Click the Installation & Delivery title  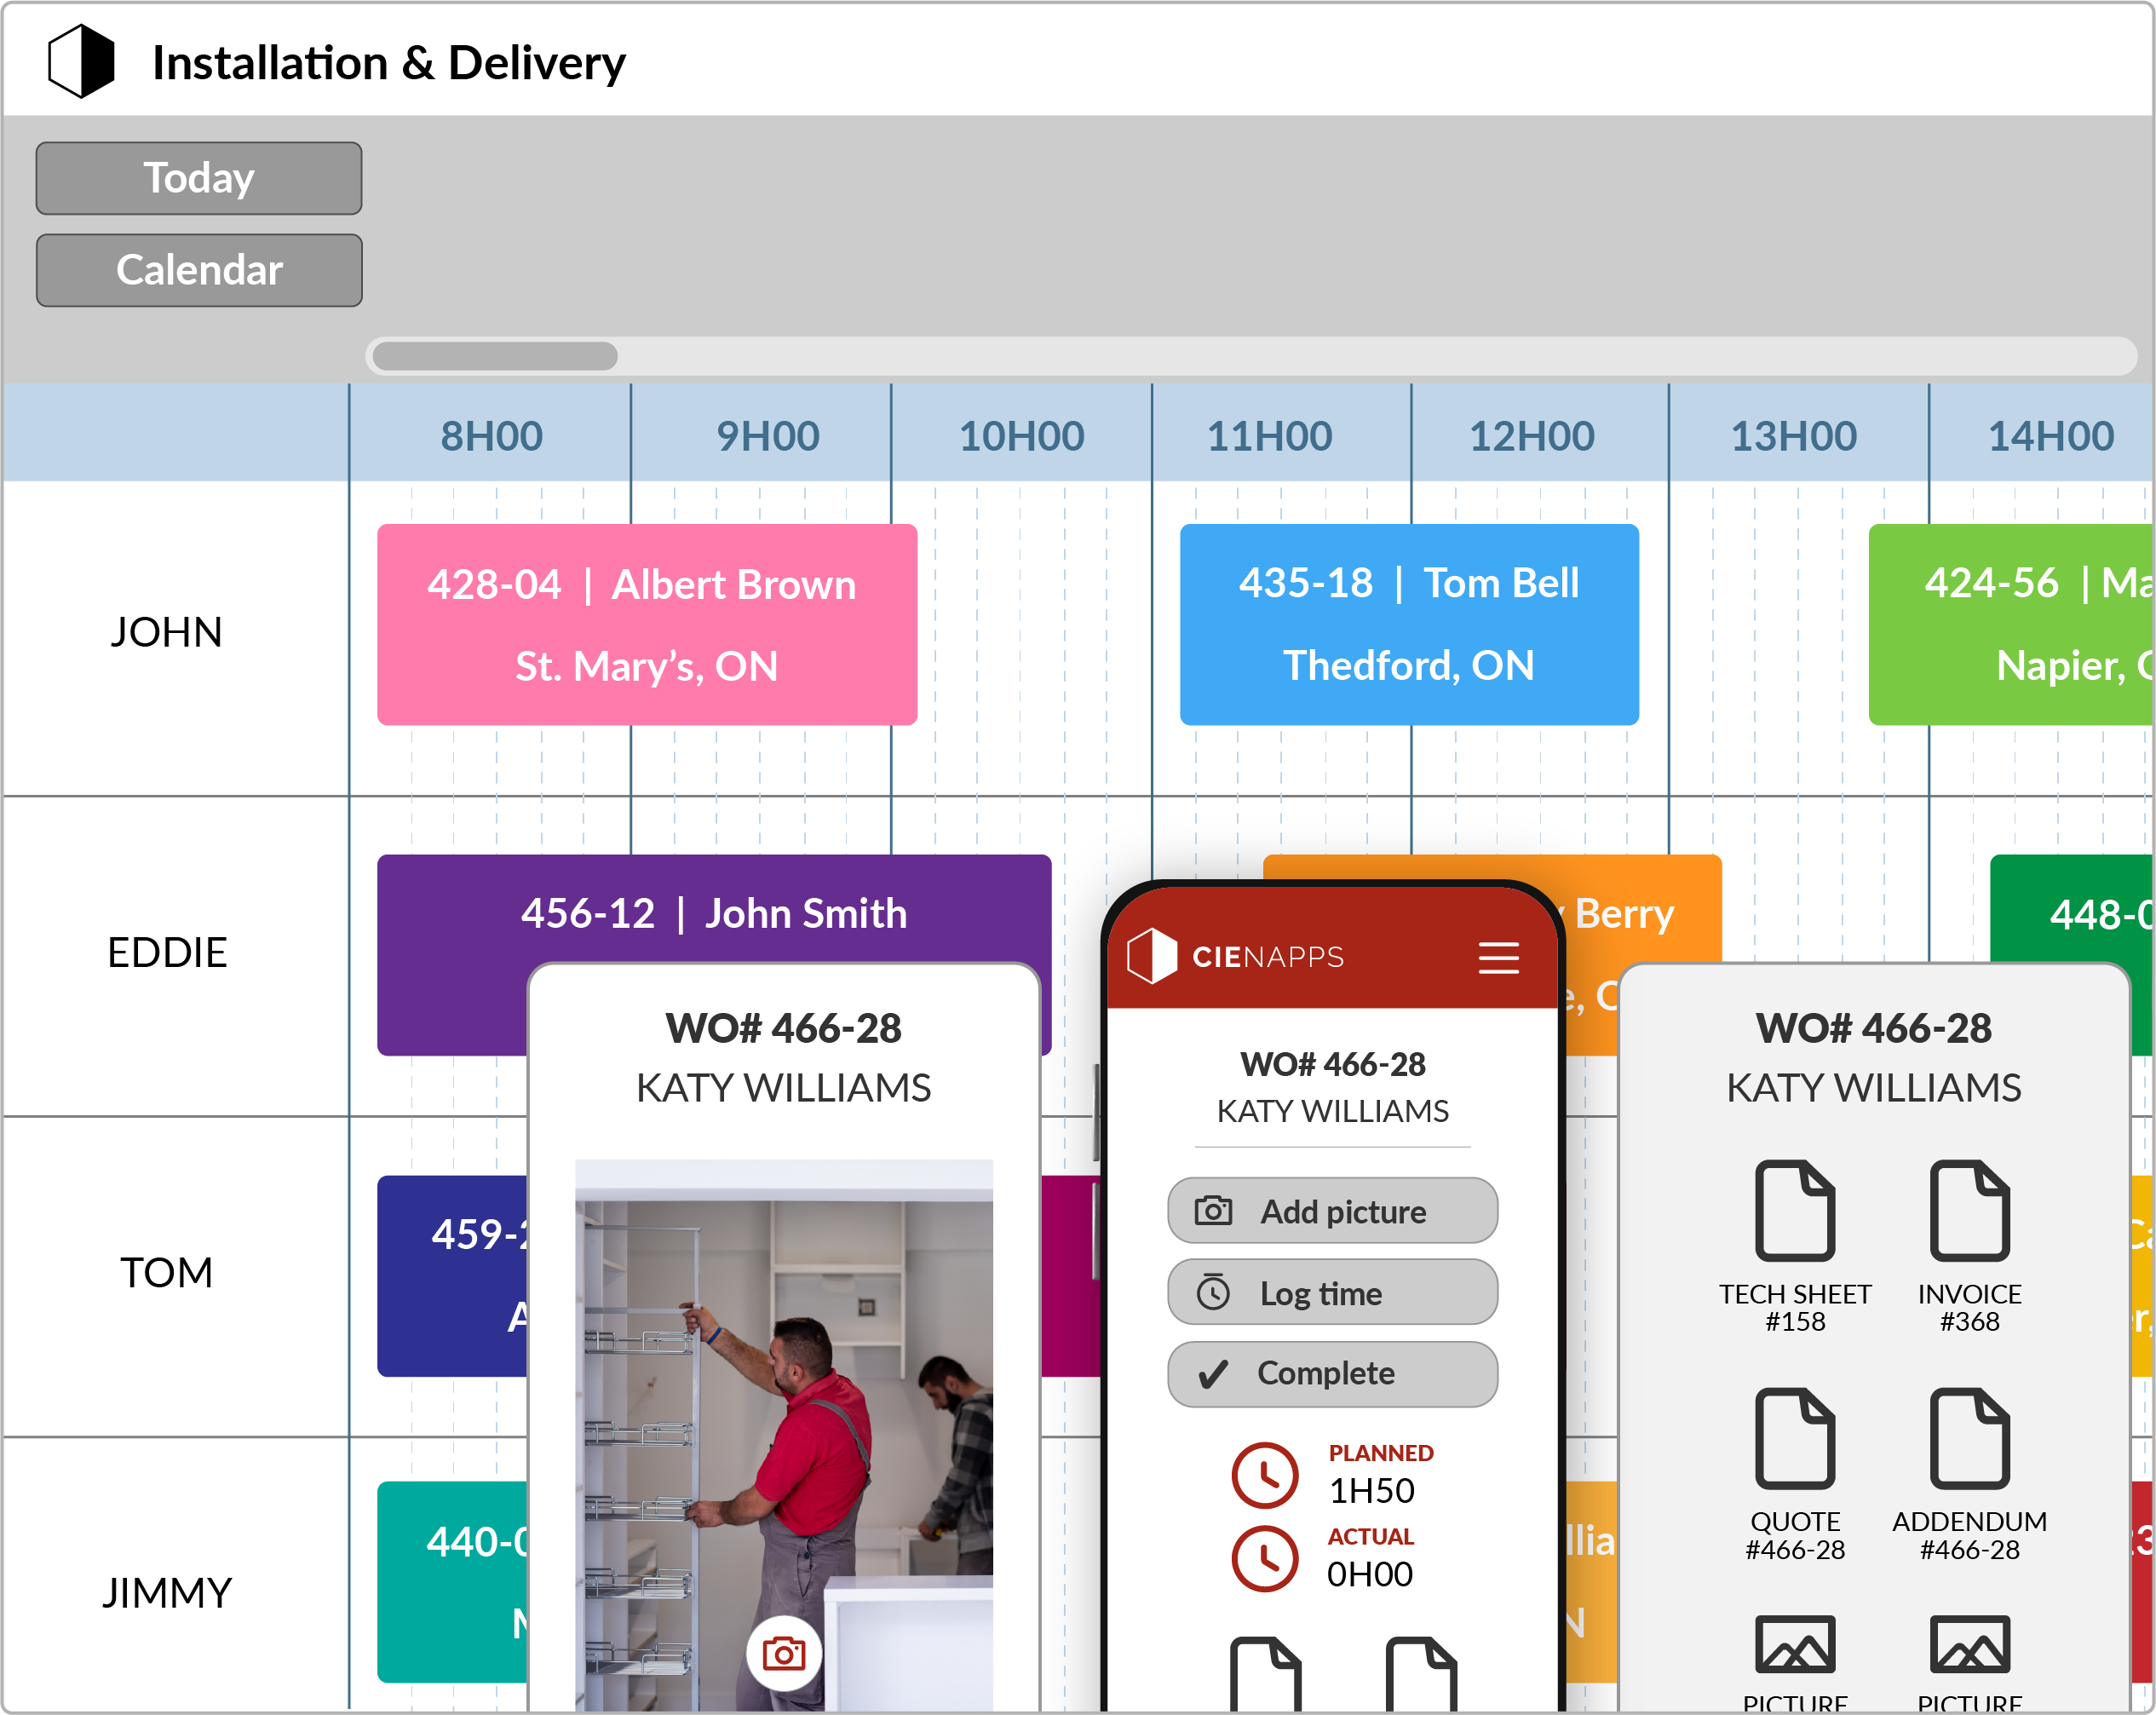pos(389,63)
